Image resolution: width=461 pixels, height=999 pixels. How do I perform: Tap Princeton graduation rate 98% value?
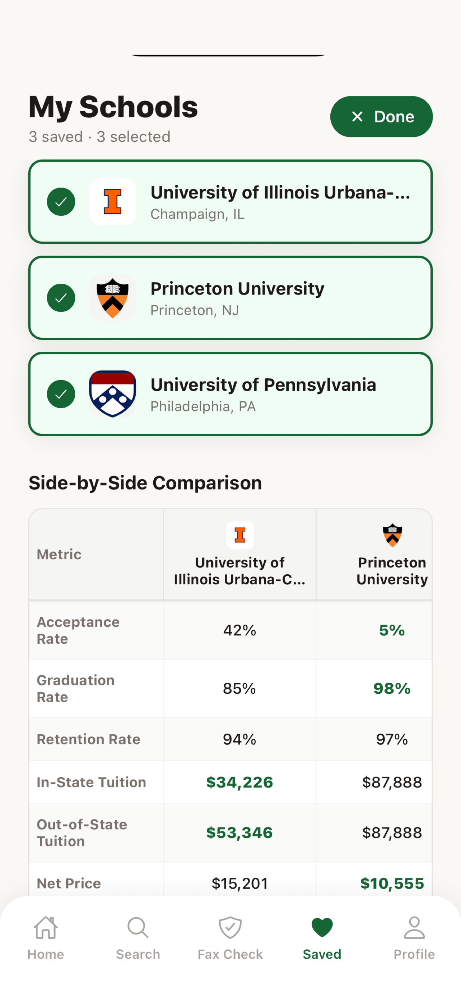pos(392,689)
